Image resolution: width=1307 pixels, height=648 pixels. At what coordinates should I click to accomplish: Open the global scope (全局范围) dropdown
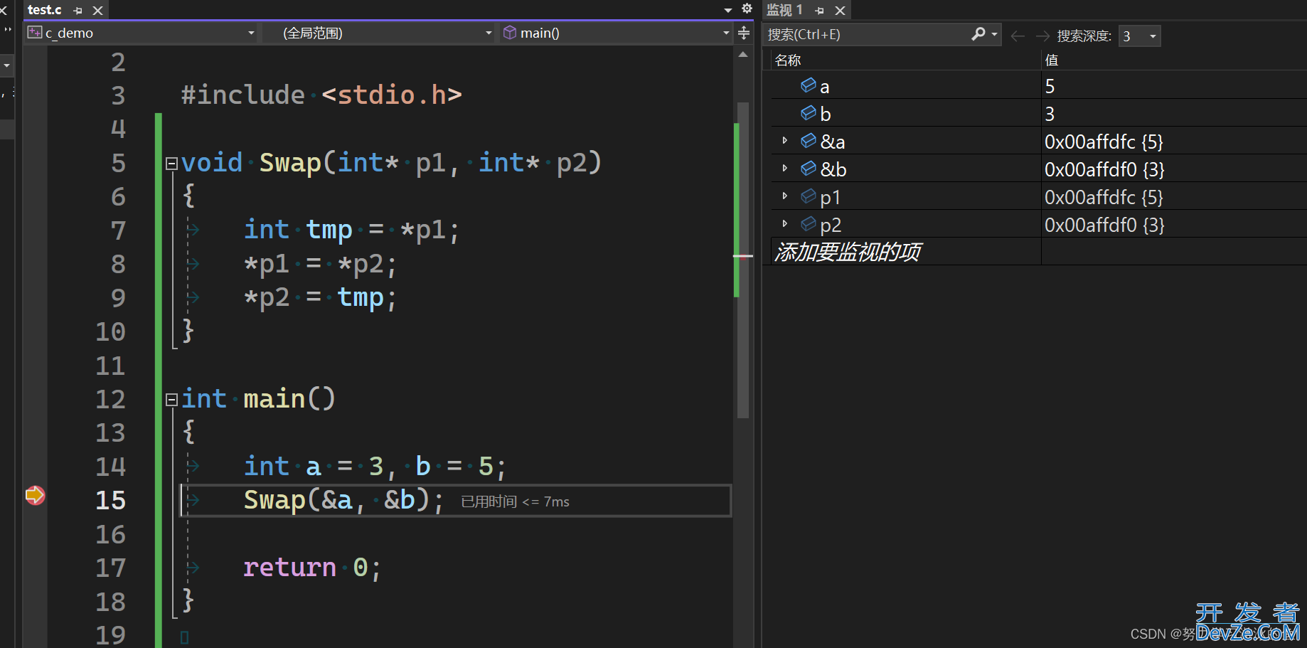tap(489, 33)
